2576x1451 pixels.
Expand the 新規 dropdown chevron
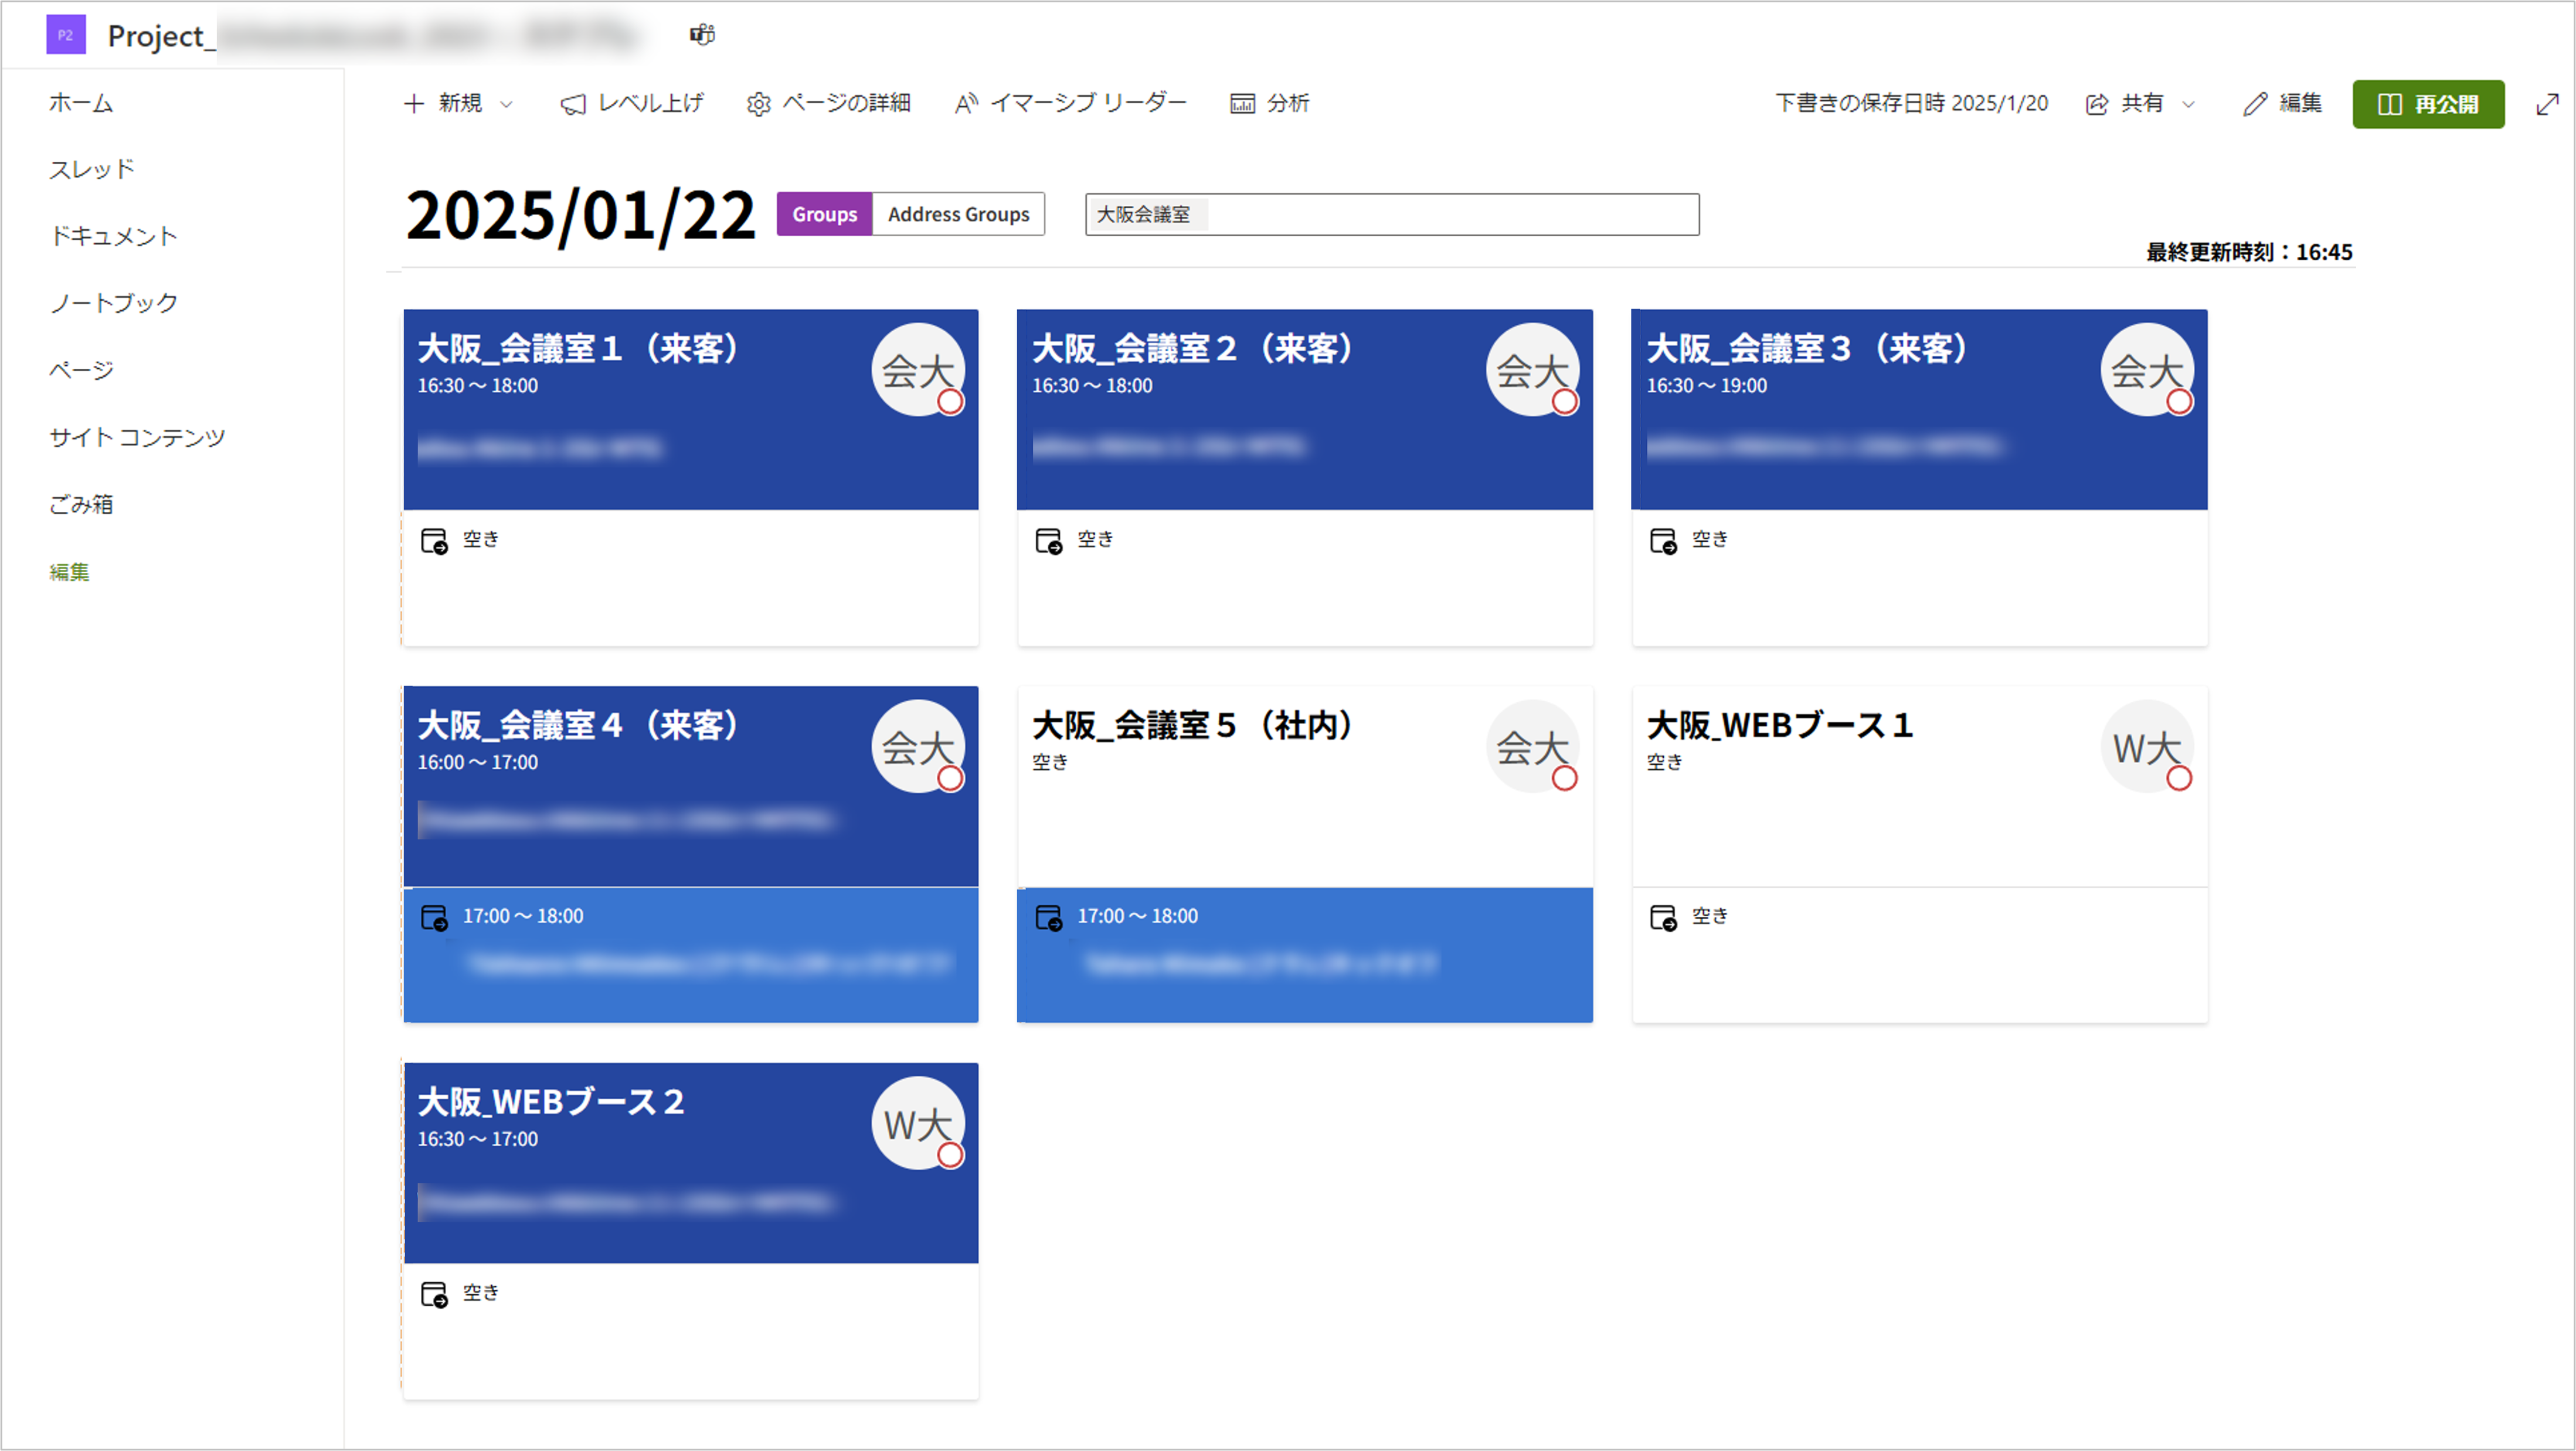(x=506, y=104)
